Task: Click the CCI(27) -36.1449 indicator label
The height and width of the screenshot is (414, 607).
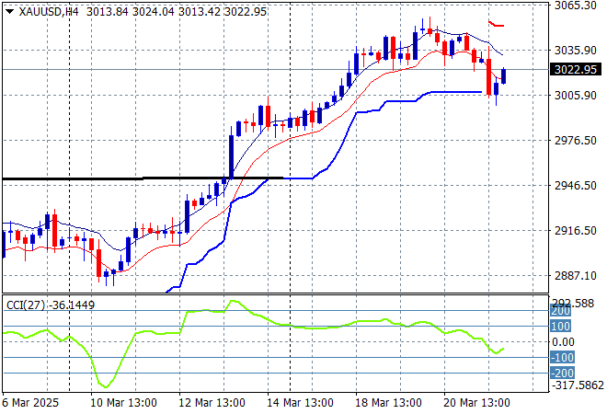Action: 51,305
